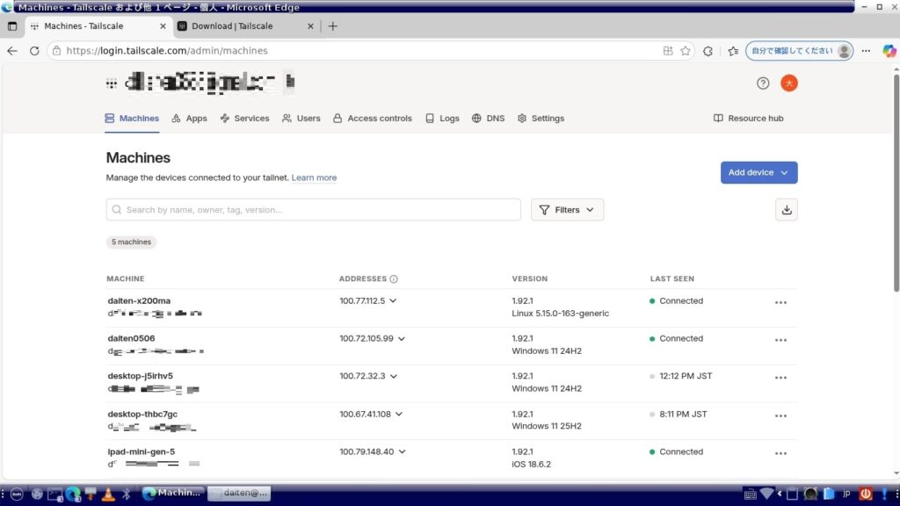The height and width of the screenshot is (506, 900).
Task: Open the browser extensions icon
Action: (708, 51)
